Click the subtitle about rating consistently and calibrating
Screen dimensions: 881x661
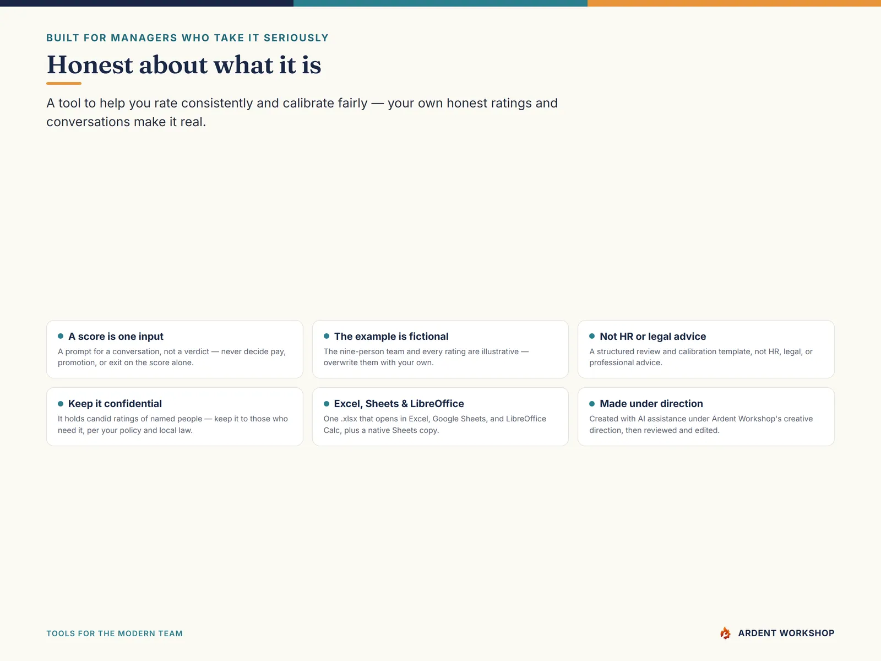coord(302,112)
